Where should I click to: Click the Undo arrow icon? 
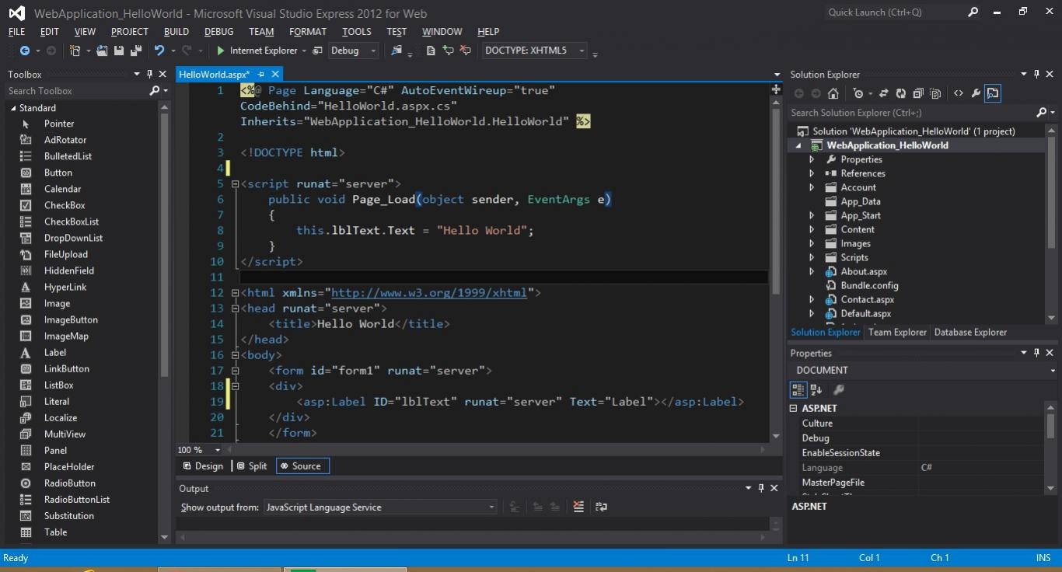tap(159, 51)
